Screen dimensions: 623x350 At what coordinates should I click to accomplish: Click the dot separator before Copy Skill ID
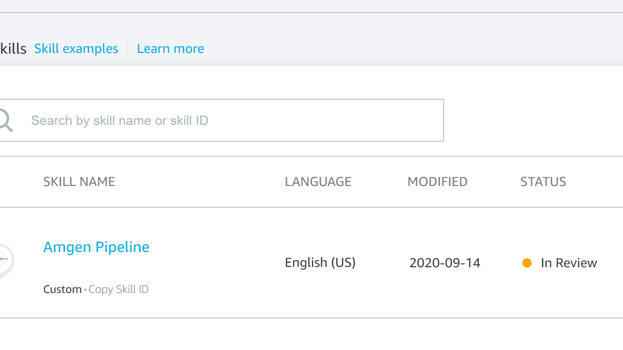tap(85, 290)
